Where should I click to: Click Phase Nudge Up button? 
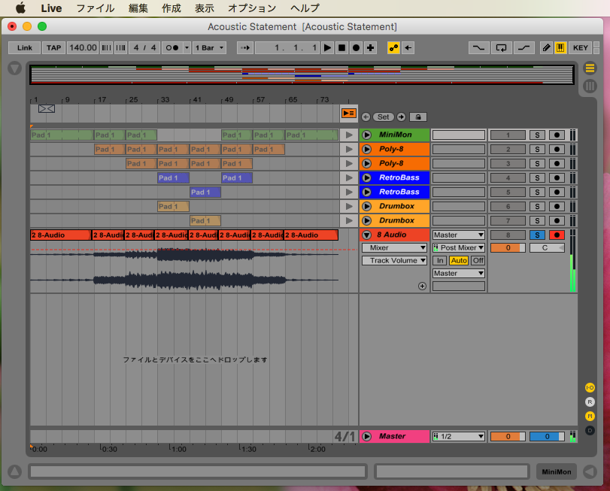(x=120, y=48)
